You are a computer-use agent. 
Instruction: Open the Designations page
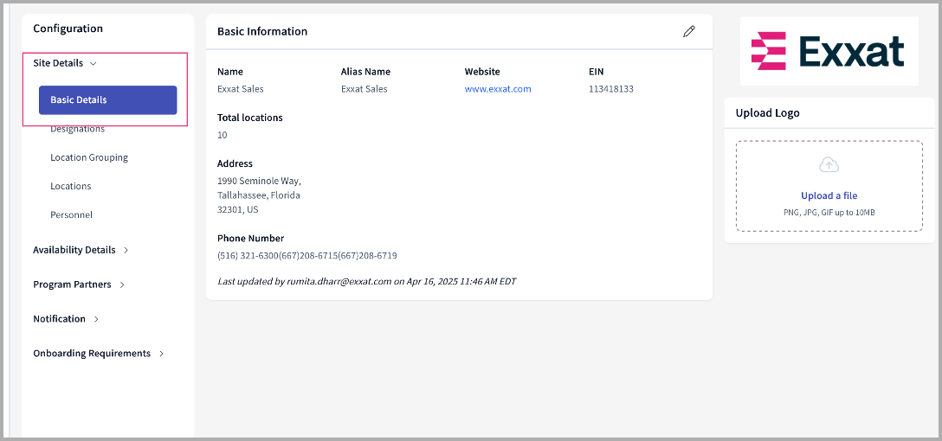(77, 129)
